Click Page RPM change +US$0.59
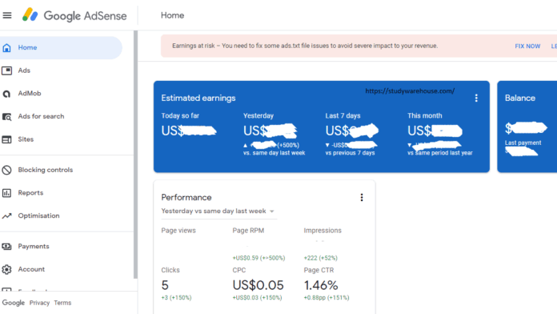The width and height of the screenshot is (557, 314). pos(258,258)
